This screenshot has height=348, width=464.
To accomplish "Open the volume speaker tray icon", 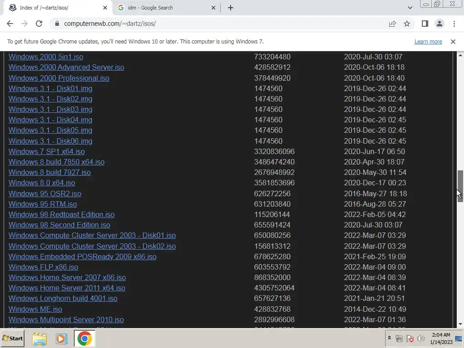I will point(420,338).
